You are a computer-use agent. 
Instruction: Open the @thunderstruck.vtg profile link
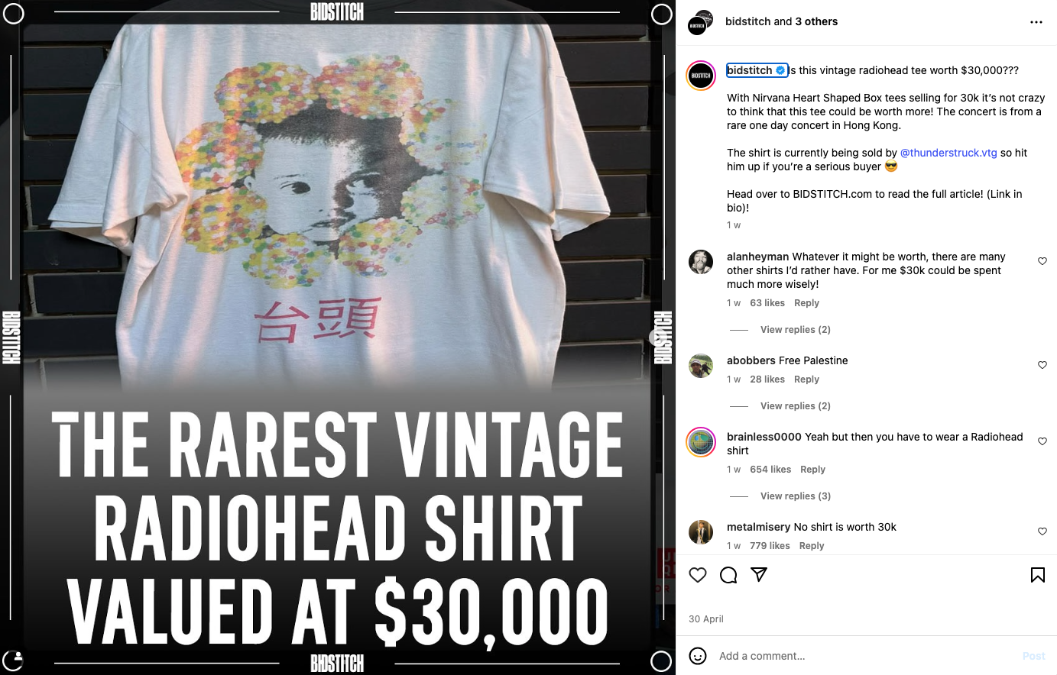[x=948, y=153]
